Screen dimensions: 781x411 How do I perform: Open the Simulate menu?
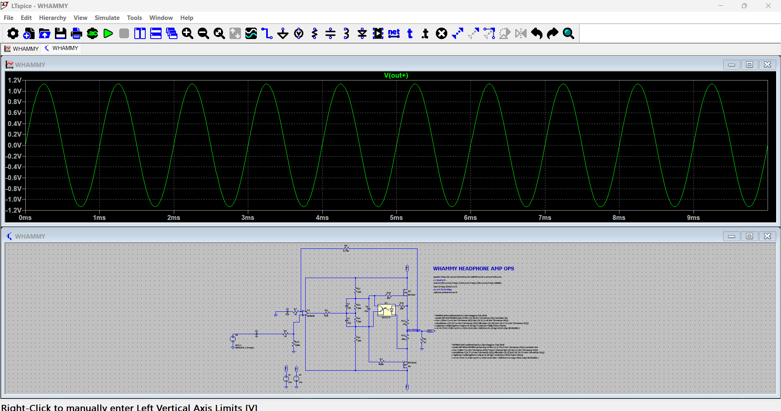[x=107, y=18]
